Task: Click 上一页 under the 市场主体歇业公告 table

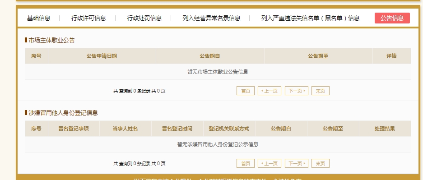Action: point(270,91)
